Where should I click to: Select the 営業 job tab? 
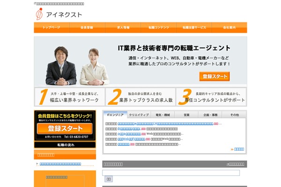[x=186, y=115]
